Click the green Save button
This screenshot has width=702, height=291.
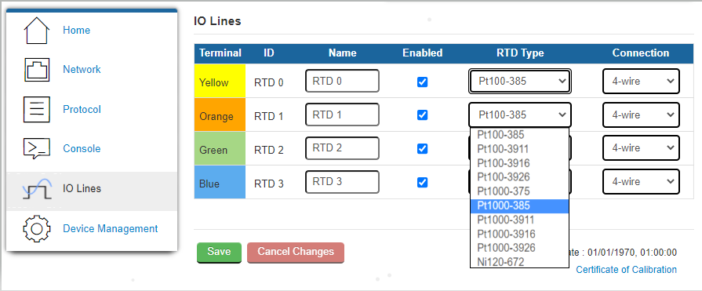(219, 252)
